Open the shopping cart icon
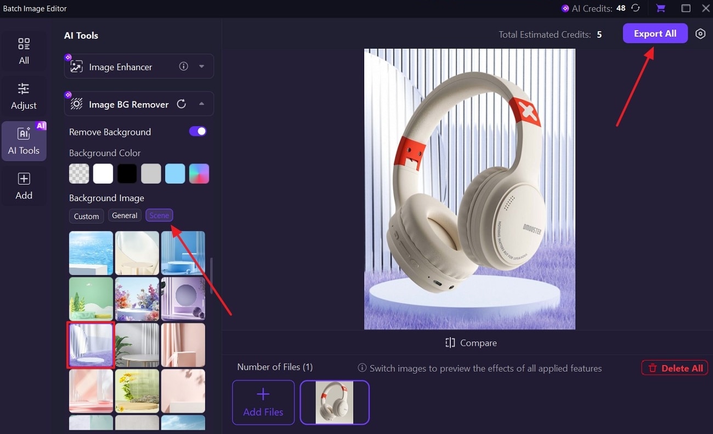 click(x=660, y=8)
